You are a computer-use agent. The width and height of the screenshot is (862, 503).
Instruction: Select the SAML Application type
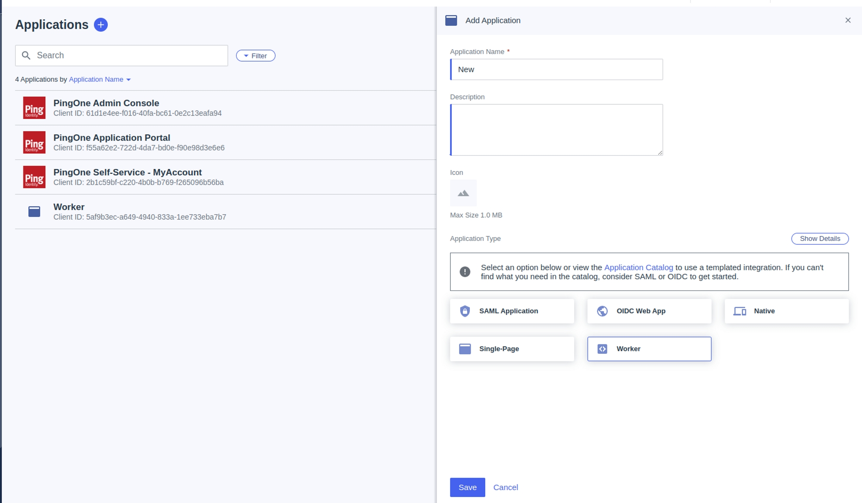[x=512, y=311]
